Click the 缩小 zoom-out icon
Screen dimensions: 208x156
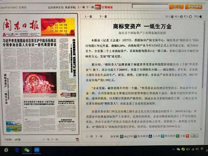181,17
